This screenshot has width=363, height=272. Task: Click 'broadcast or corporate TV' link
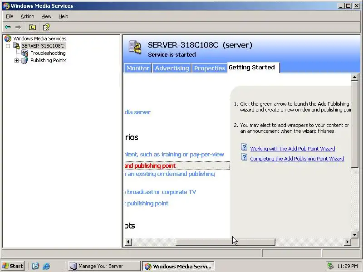click(160, 192)
